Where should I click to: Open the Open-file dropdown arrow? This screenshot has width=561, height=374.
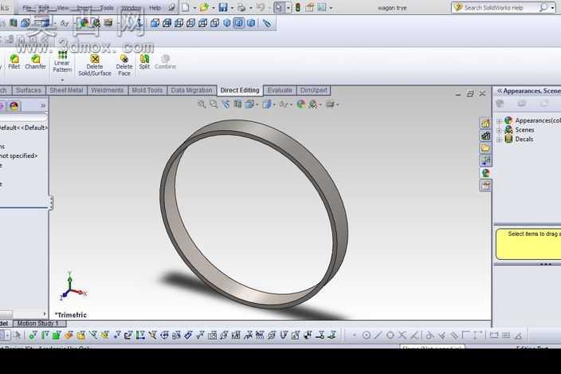214,7
